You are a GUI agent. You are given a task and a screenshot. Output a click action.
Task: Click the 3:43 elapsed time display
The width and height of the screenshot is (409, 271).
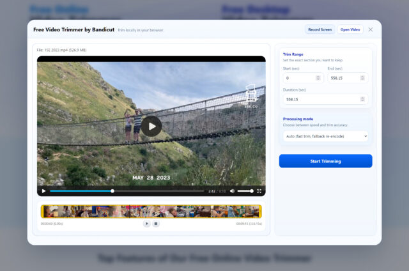pyautogui.click(x=212, y=192)
